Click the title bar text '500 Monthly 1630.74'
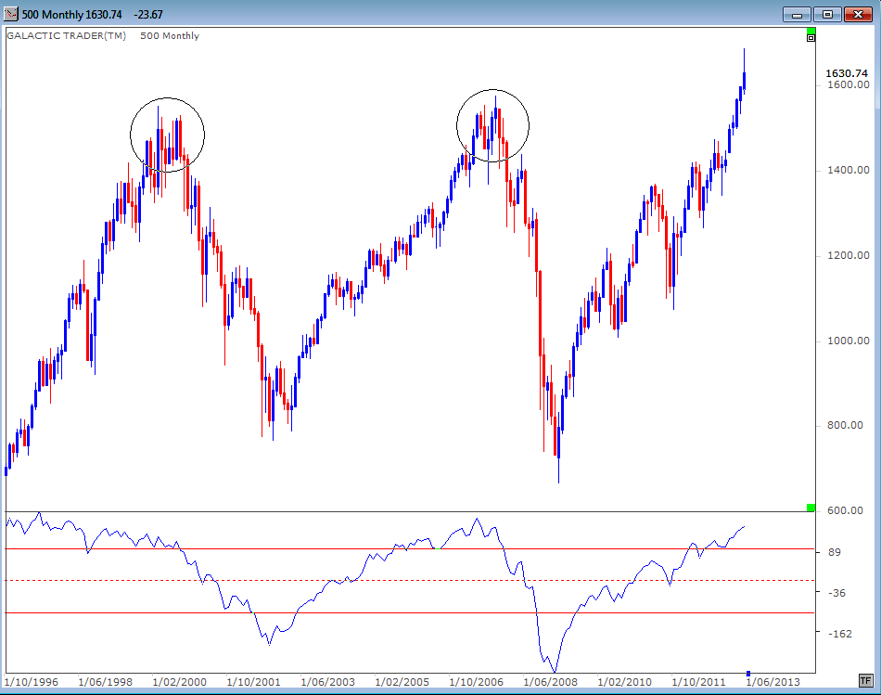 tap(72, 15)
